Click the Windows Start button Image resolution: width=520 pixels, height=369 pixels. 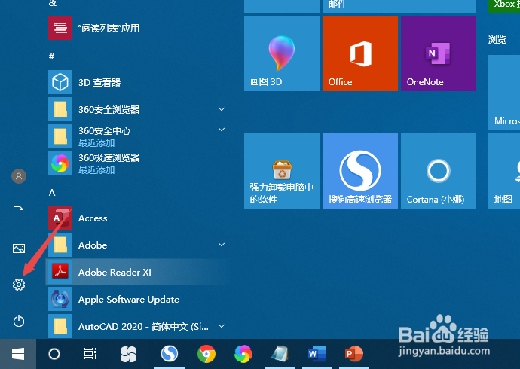coord(18,354)
